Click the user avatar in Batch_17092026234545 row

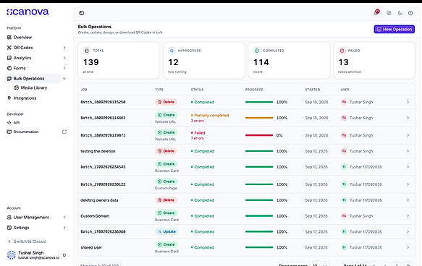[344, 167]
